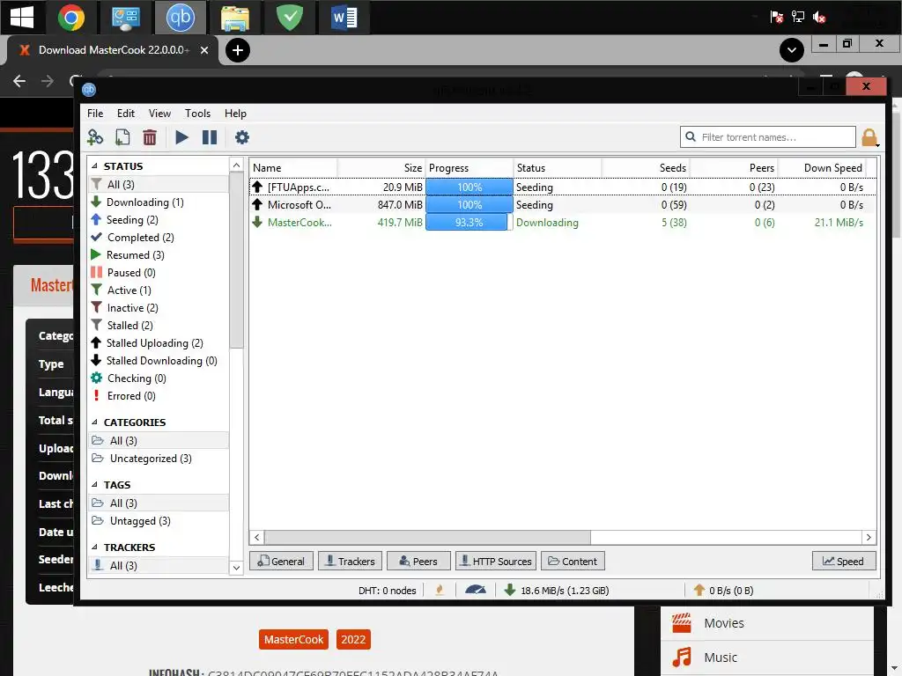Viewport: 902px width, 676px height.
Task: Open the Windows Start menu
Action: click(x=22, y=18)
